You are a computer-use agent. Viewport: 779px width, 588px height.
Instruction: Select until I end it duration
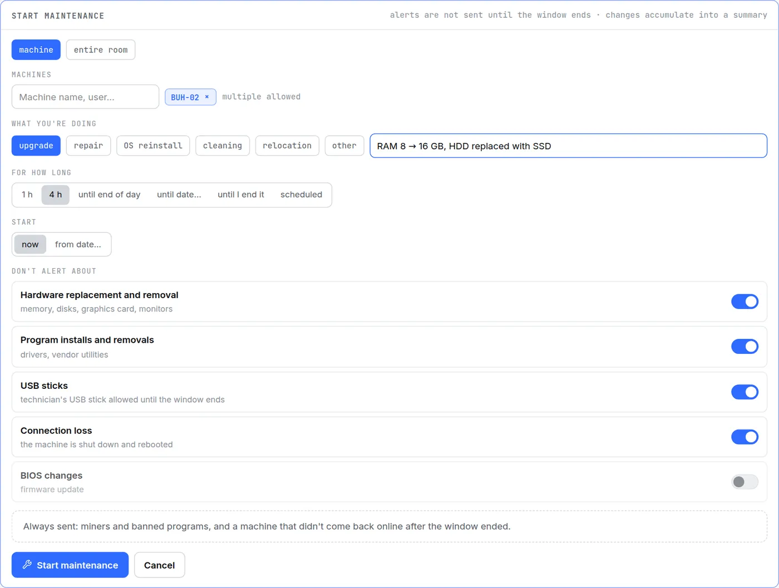[241, 195]
